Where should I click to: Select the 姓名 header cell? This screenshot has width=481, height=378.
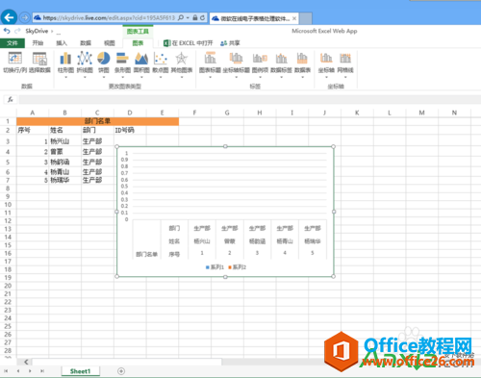65,130
